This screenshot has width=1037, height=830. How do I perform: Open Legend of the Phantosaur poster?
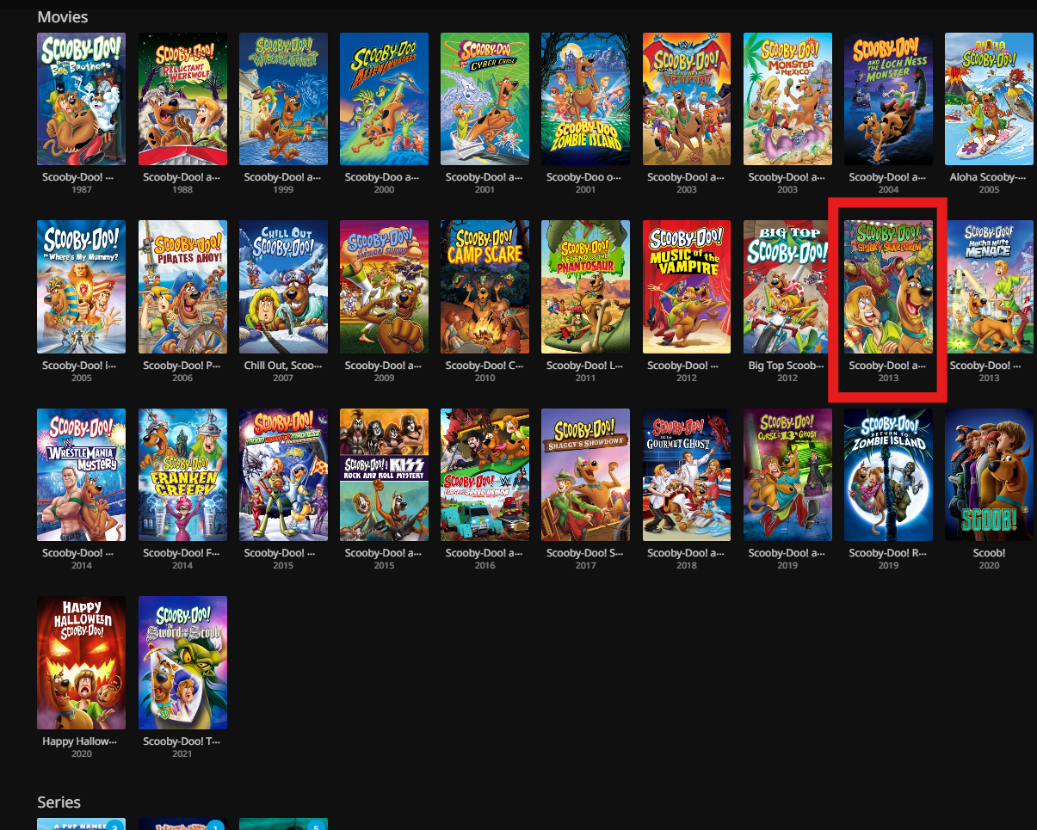(x=585, y=286)
